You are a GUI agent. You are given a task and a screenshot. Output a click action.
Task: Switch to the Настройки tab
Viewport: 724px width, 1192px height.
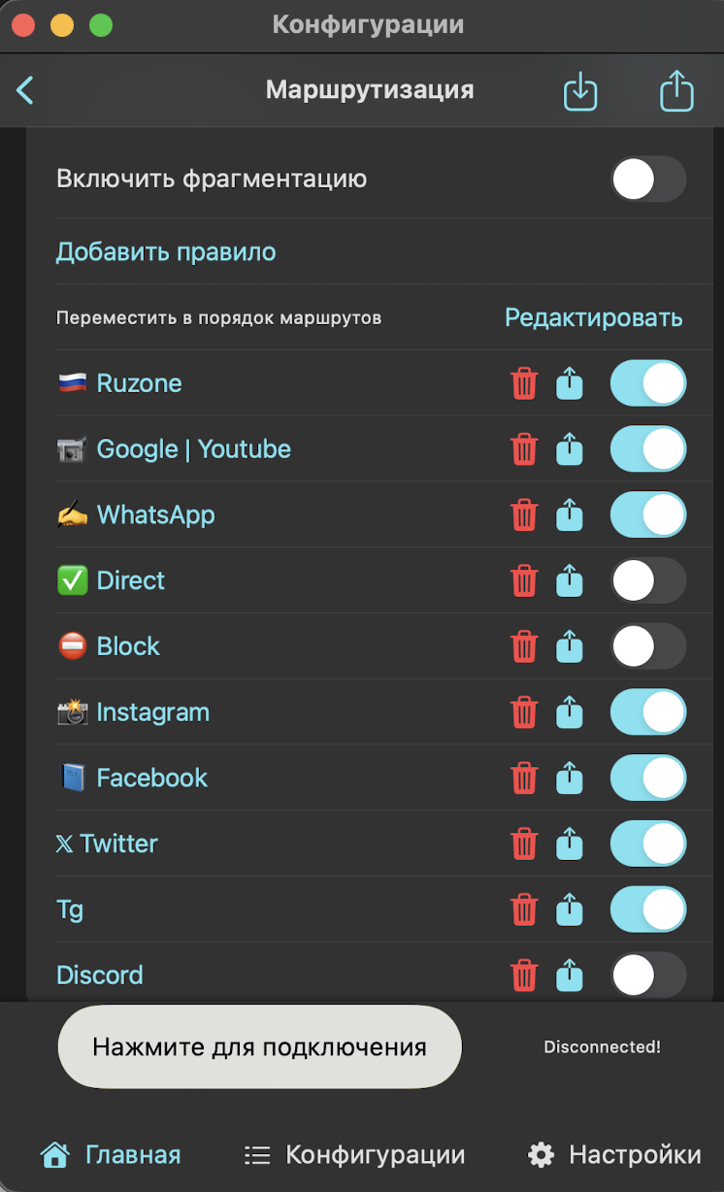(614, 1155)
